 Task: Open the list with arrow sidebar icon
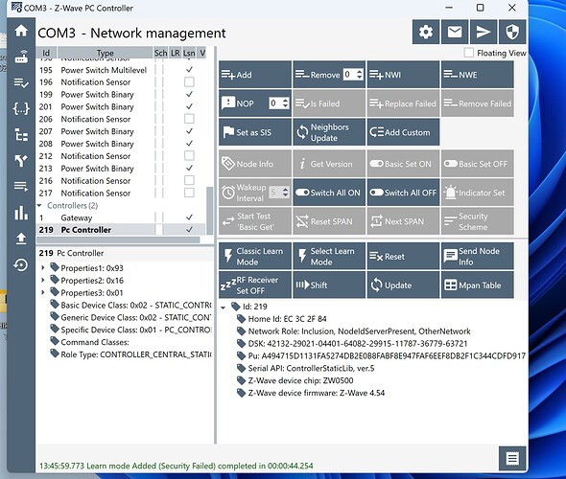click(x=21, y=187)
